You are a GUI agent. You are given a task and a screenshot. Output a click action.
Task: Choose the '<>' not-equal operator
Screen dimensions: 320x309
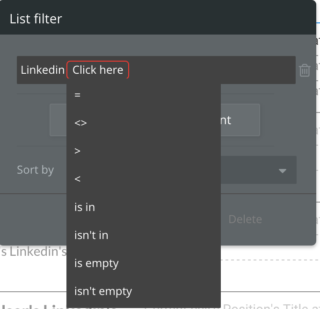click(x=81, y=123)
